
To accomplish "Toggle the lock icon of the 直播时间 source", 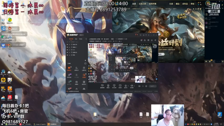I will 69,52.
